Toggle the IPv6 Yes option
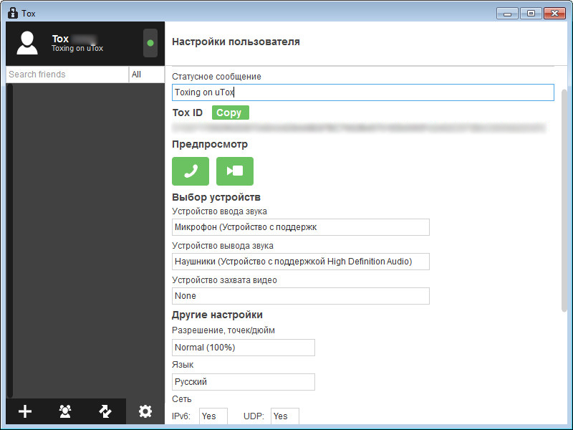The height and width of the screenshot is (430, 573). pyautogui.click(x=213, y=416)
